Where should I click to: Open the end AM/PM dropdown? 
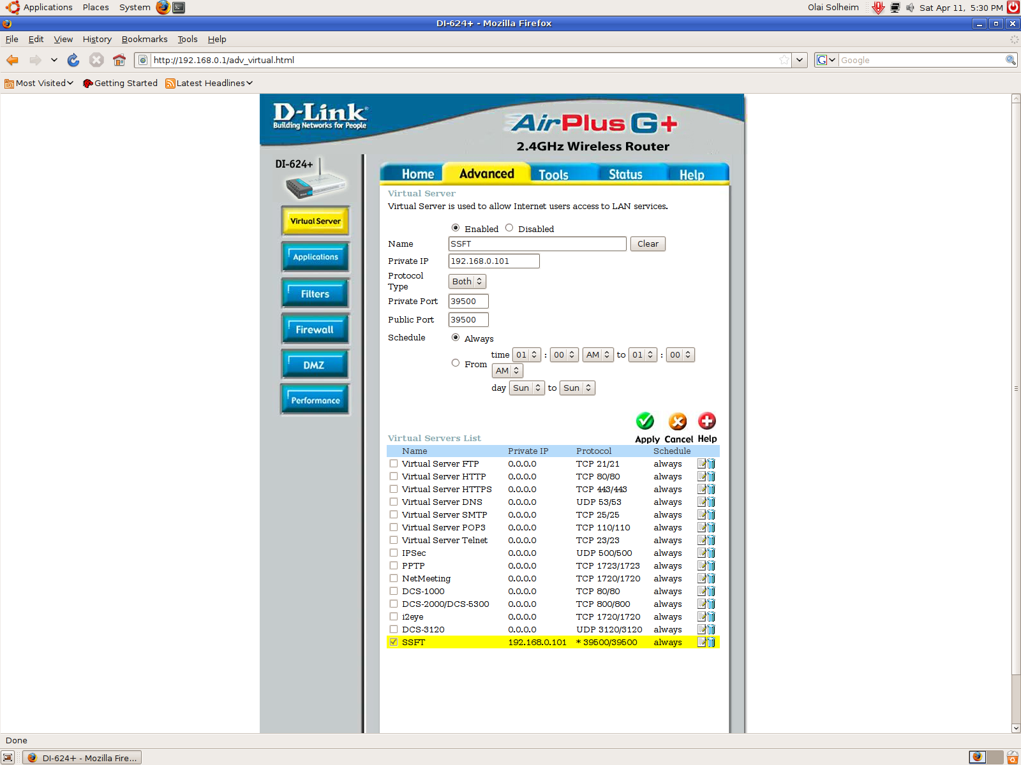[x=508, y=370]
